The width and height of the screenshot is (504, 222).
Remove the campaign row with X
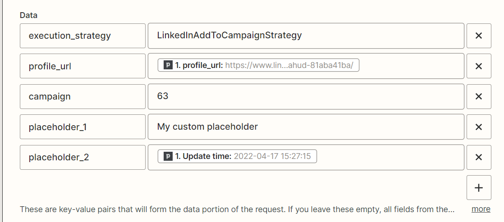click(479, 96)
